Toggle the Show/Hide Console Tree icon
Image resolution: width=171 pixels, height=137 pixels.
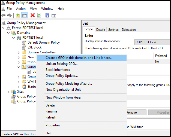pyautogui.click(x=25, y=15)
